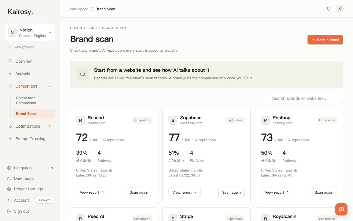353x221 pixels.
Task: Collapse the Competitors submenu chevron
Action: pos(50,86)
